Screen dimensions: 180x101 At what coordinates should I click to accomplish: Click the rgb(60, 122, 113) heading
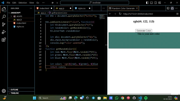tap(144, 22)
